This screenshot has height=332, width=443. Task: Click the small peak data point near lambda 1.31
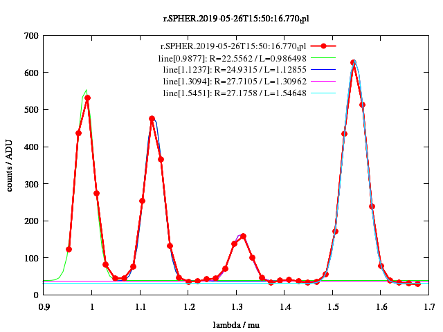point(243,236)
